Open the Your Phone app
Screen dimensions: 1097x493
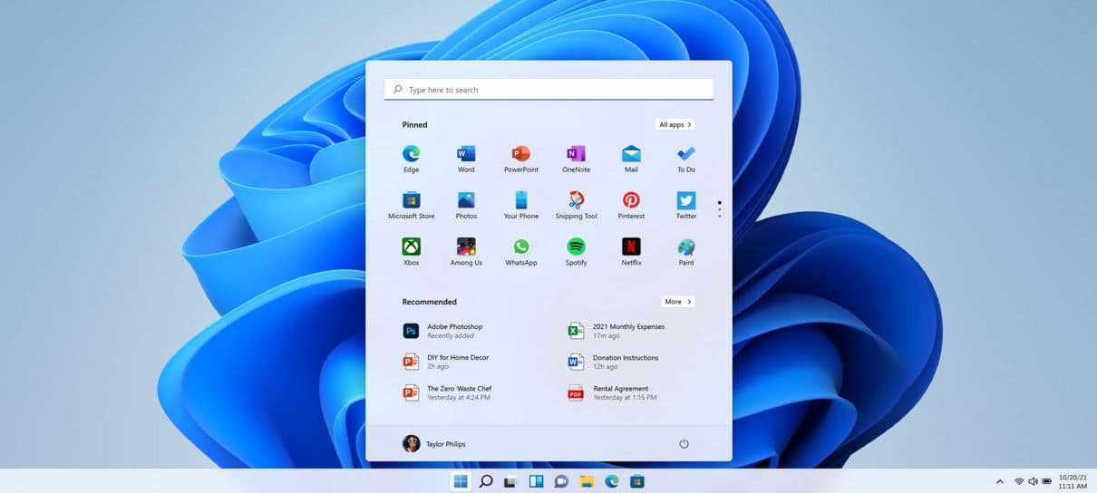click(521, 204)
